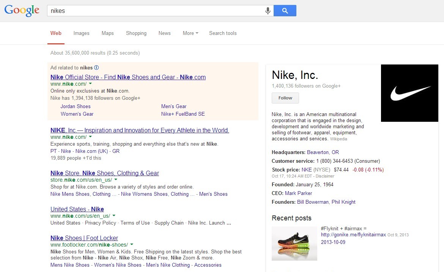Image resolution: width=444 pixels, height=272 pixels.
Task: Expand arrow next to footlocker.com URL
Action: (132, 245)
